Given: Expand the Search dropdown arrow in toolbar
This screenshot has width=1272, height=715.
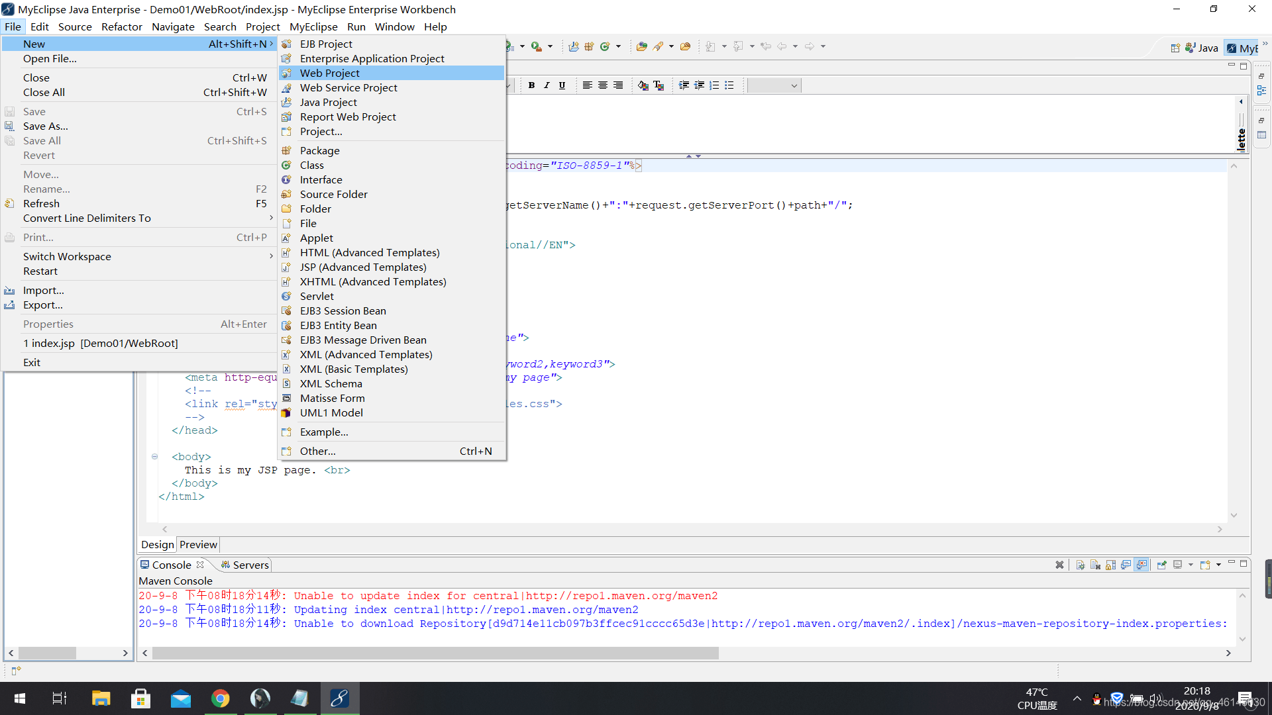Looking at the screenshot, I should pos(671,46).
